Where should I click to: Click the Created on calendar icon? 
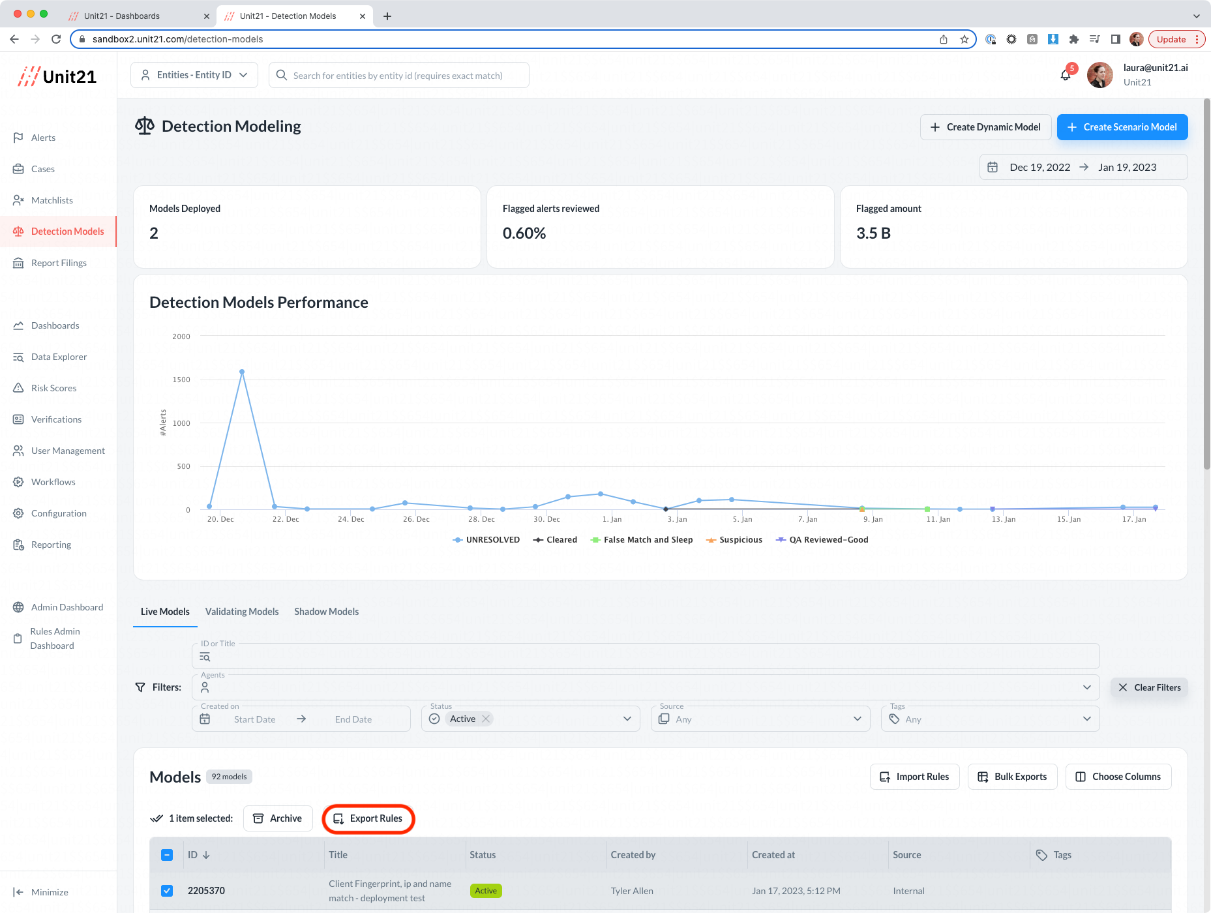(205, 719)
